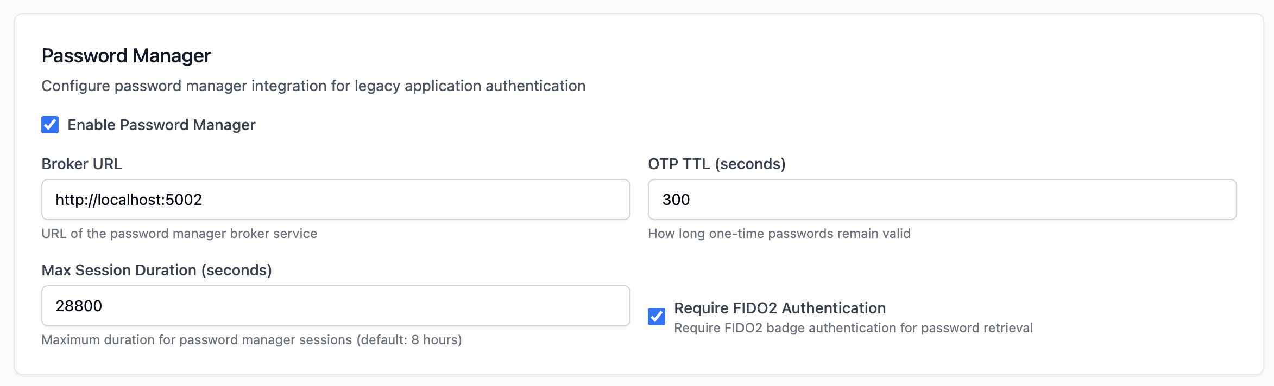
Task: Click the Require FIDO2 Authentication label
Action: click(780, 308)
